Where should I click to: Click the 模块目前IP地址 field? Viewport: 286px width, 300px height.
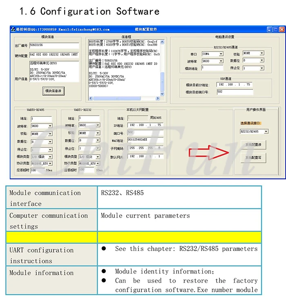click(x=234, y=84)
